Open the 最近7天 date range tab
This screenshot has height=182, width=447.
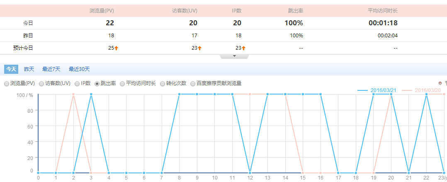[51, 69]
